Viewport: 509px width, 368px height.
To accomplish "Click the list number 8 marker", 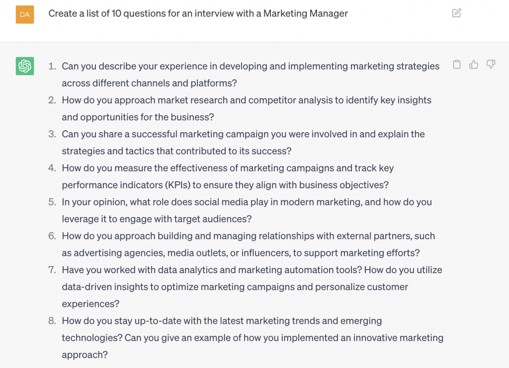I will tap(52, 321).
